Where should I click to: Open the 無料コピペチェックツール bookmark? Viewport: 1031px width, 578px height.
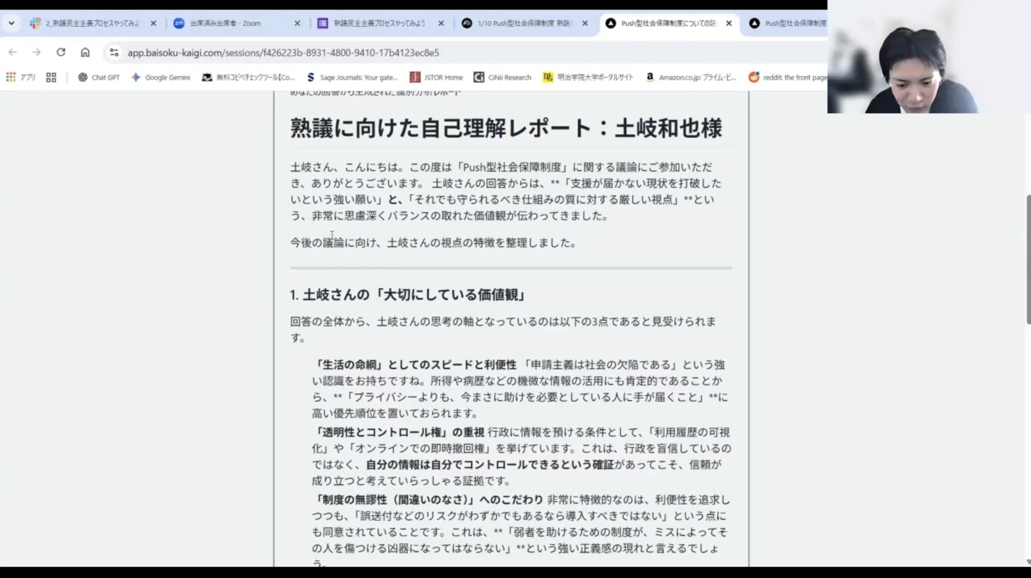pyautogui.click(x=249, y=77)
